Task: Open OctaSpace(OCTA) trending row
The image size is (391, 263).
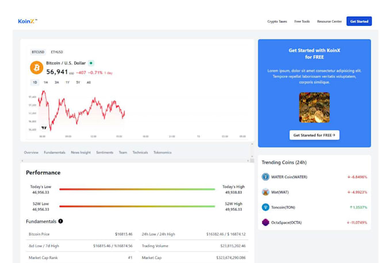Action: (314, 222)
